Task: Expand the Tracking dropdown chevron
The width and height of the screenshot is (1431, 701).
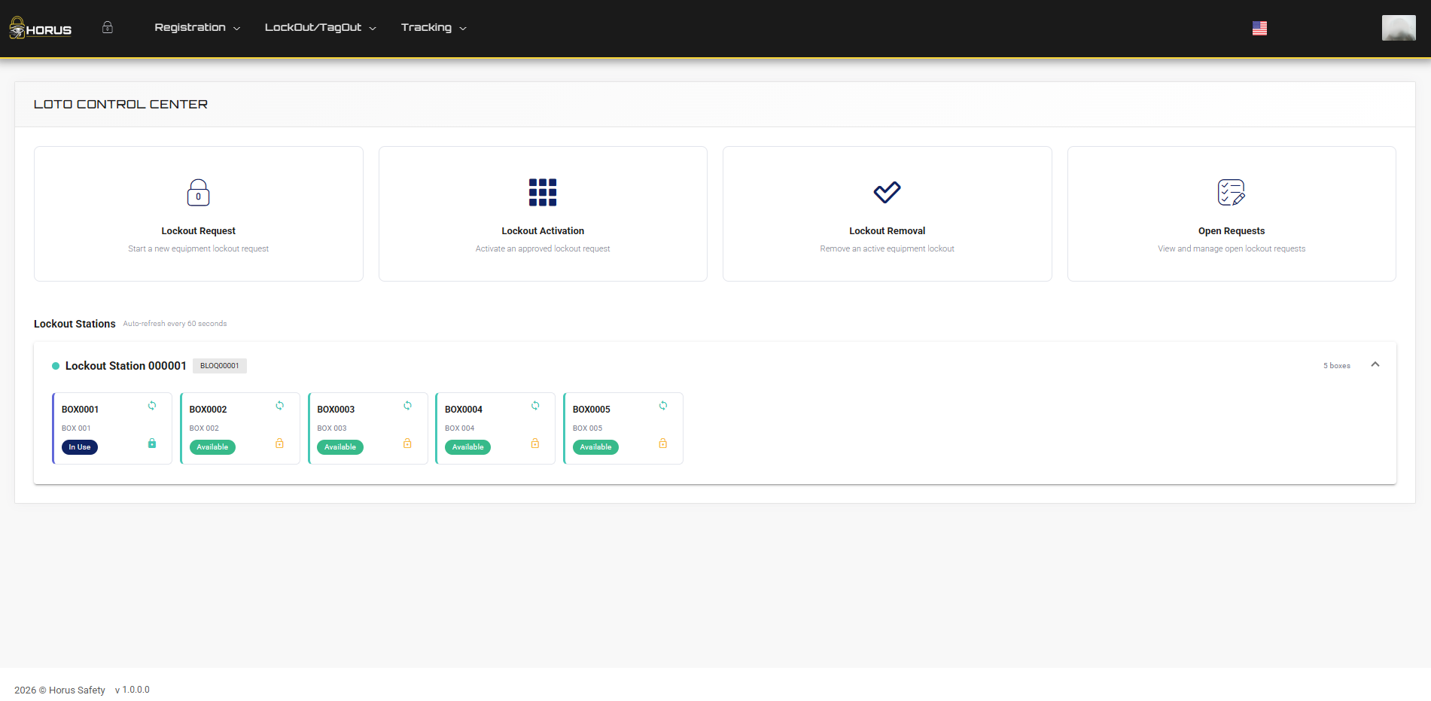Action: [463, 29]
